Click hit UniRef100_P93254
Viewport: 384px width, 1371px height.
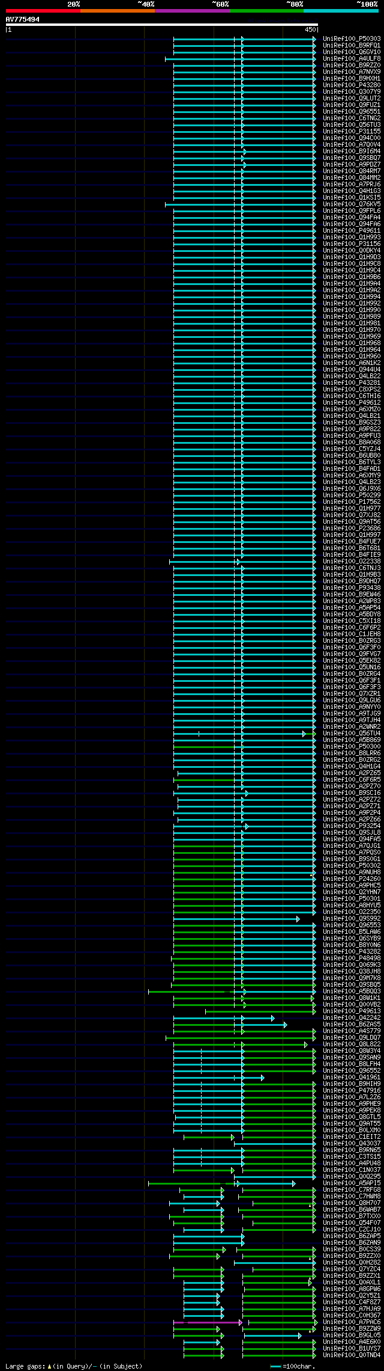[352, 826]
